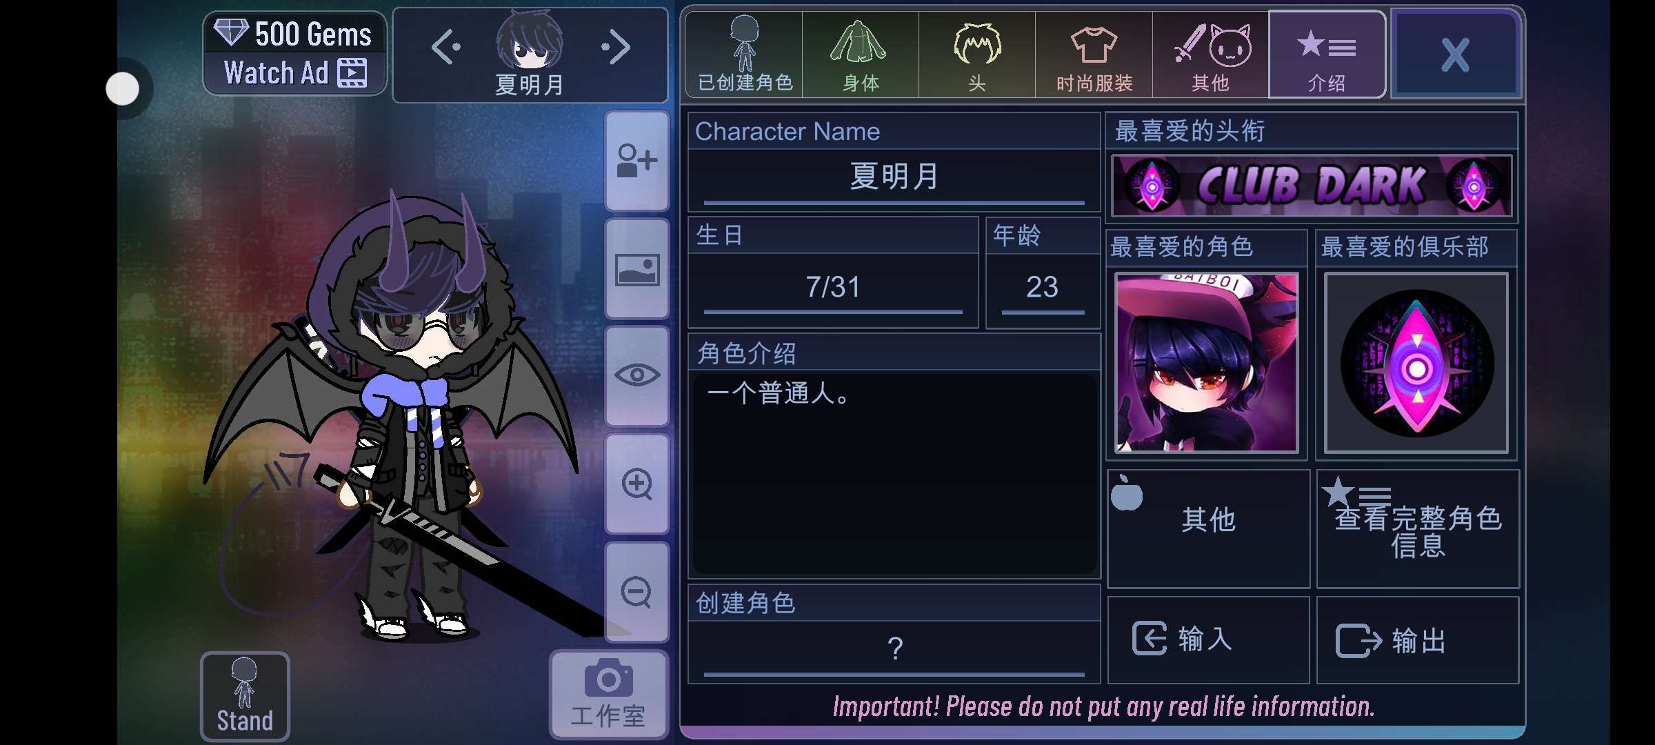Select the 头 head tab
1655x745 pixels.
977,54
